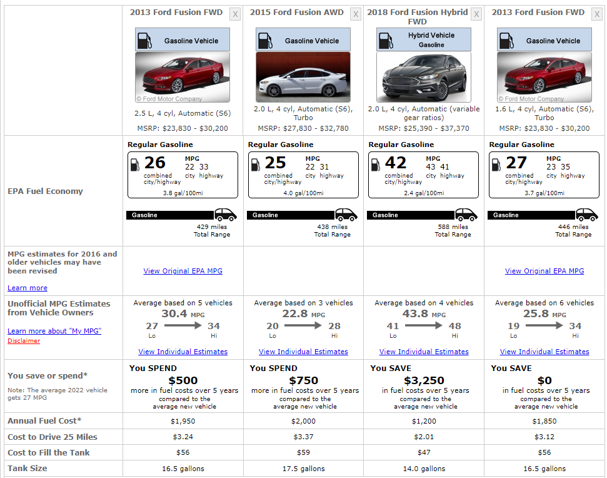View Individual Estimates for the 43.8 MPG average
The width and height of the screenshot is (607, 478).
[424, 352]
